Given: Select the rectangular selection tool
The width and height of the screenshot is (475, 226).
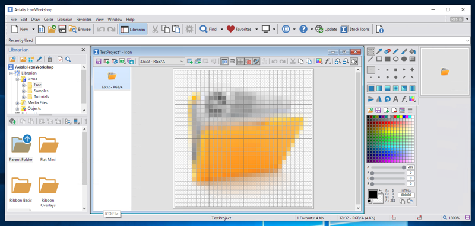Looking at the screenshot, I should click(x=371, y=51).
